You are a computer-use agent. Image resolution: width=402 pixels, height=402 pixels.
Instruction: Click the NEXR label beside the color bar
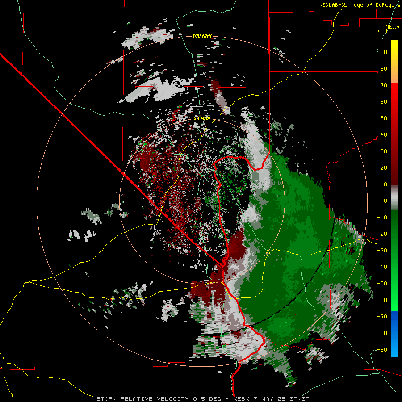pyautogui.click(x=393, y=27)
